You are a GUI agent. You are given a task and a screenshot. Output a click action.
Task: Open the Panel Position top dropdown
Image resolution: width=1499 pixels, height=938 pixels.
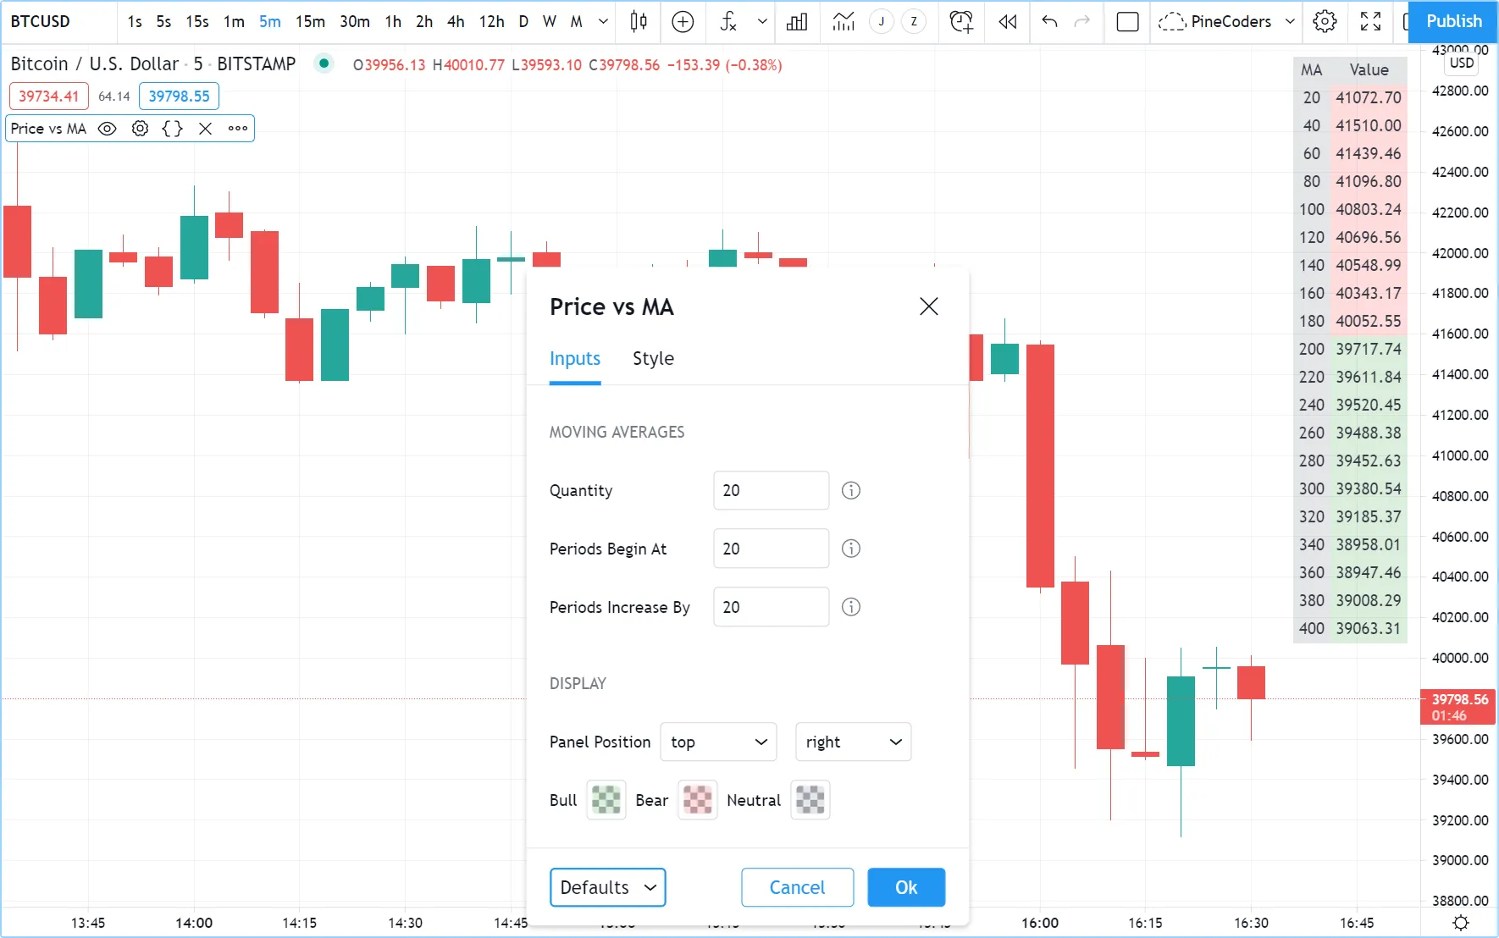(718, 742)
